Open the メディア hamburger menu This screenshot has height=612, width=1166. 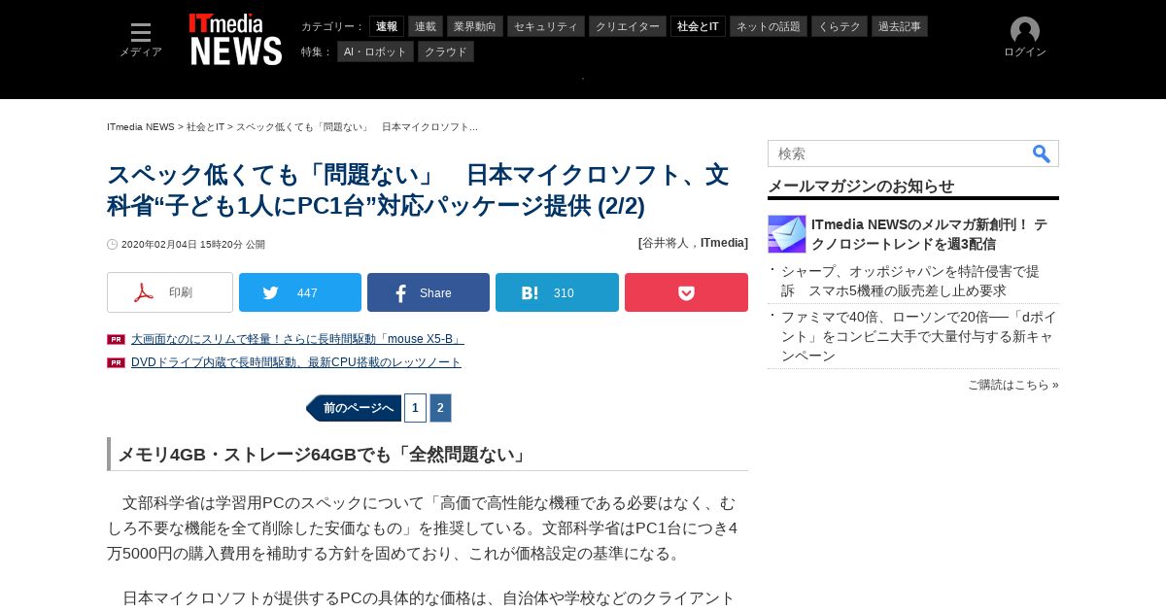141,40
